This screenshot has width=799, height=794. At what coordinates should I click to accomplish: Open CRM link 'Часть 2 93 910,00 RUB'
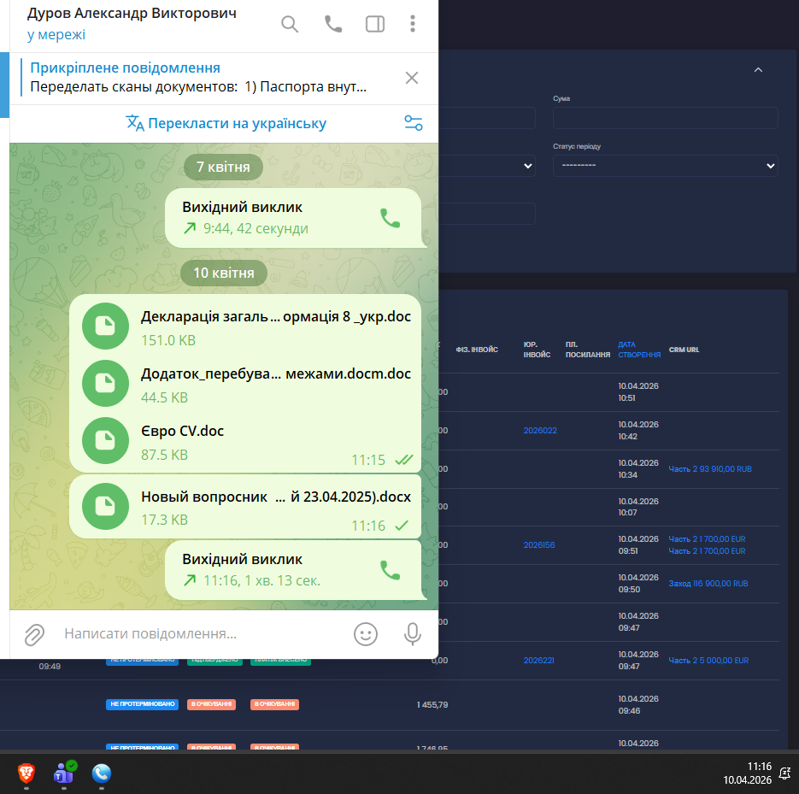coord(710,469)
